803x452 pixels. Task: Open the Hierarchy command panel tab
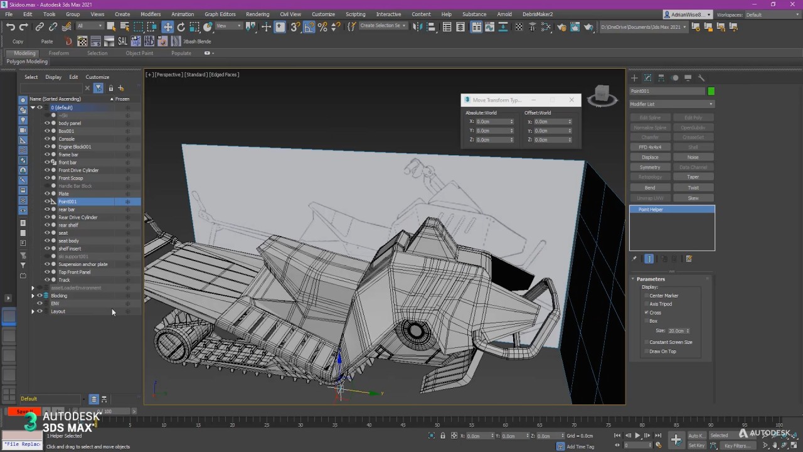661,78
